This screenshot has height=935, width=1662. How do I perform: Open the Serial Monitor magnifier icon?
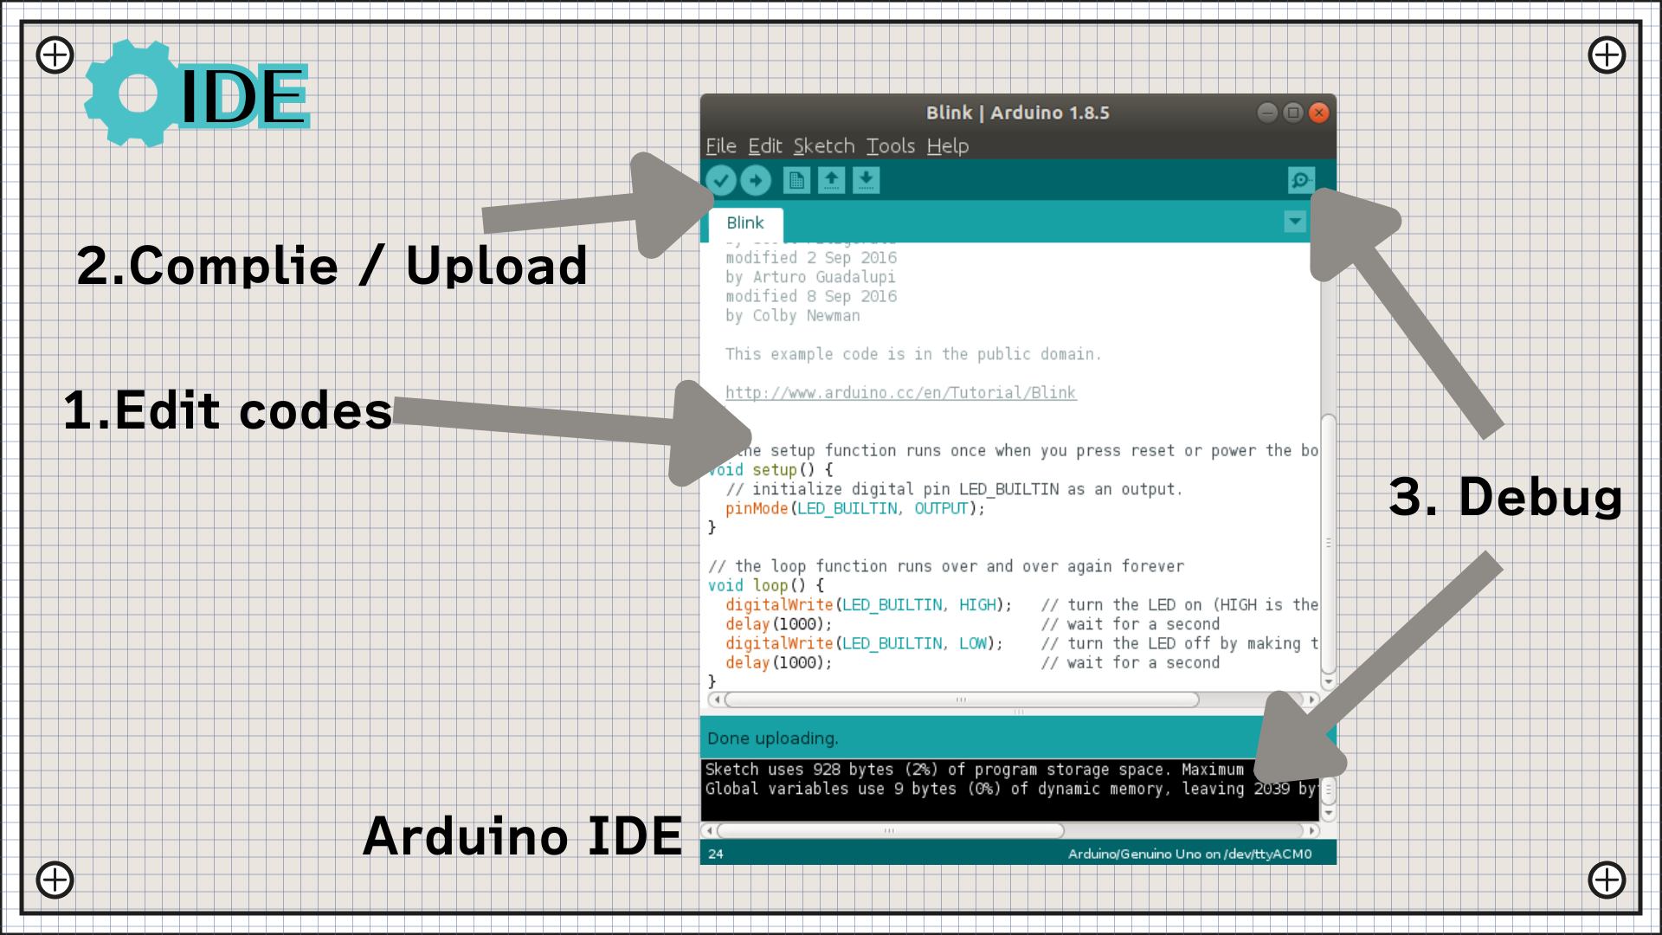1301,180
